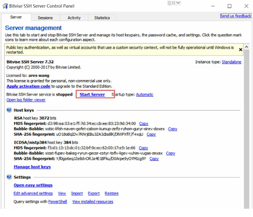Copy the RSA SHA-256 fingerprint
This screenshot has height=217, width=253.
[x=151, y=134]
